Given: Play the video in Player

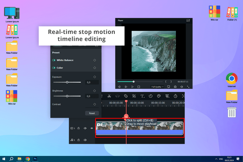Looking at the screenshot, I should click(x=132, y=87).
